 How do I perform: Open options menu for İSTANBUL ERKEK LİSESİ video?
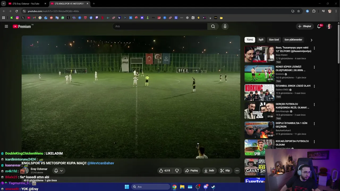click(314, 86)
